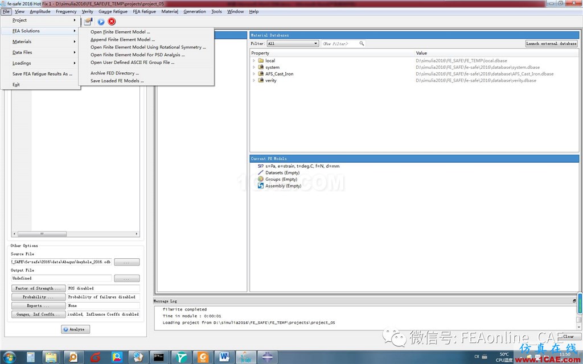Click the analysis settings toolbar icon
The width and height of the screenshot is (583, 364).
point(88,22)
